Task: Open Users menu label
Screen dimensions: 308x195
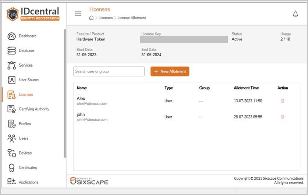Action: pyautogui.click(x=24, y=138)
